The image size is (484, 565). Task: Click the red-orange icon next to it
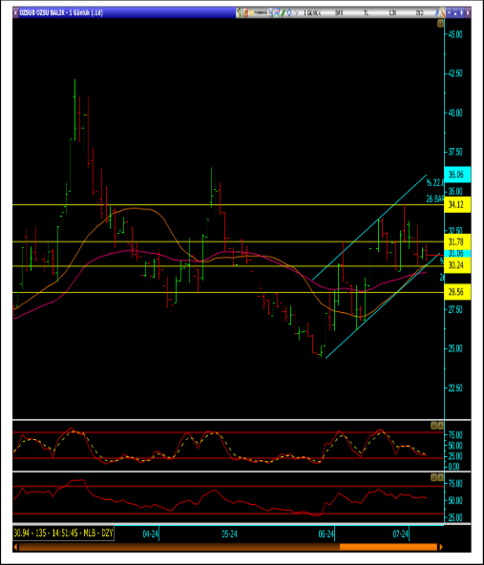tap(245, 13)
